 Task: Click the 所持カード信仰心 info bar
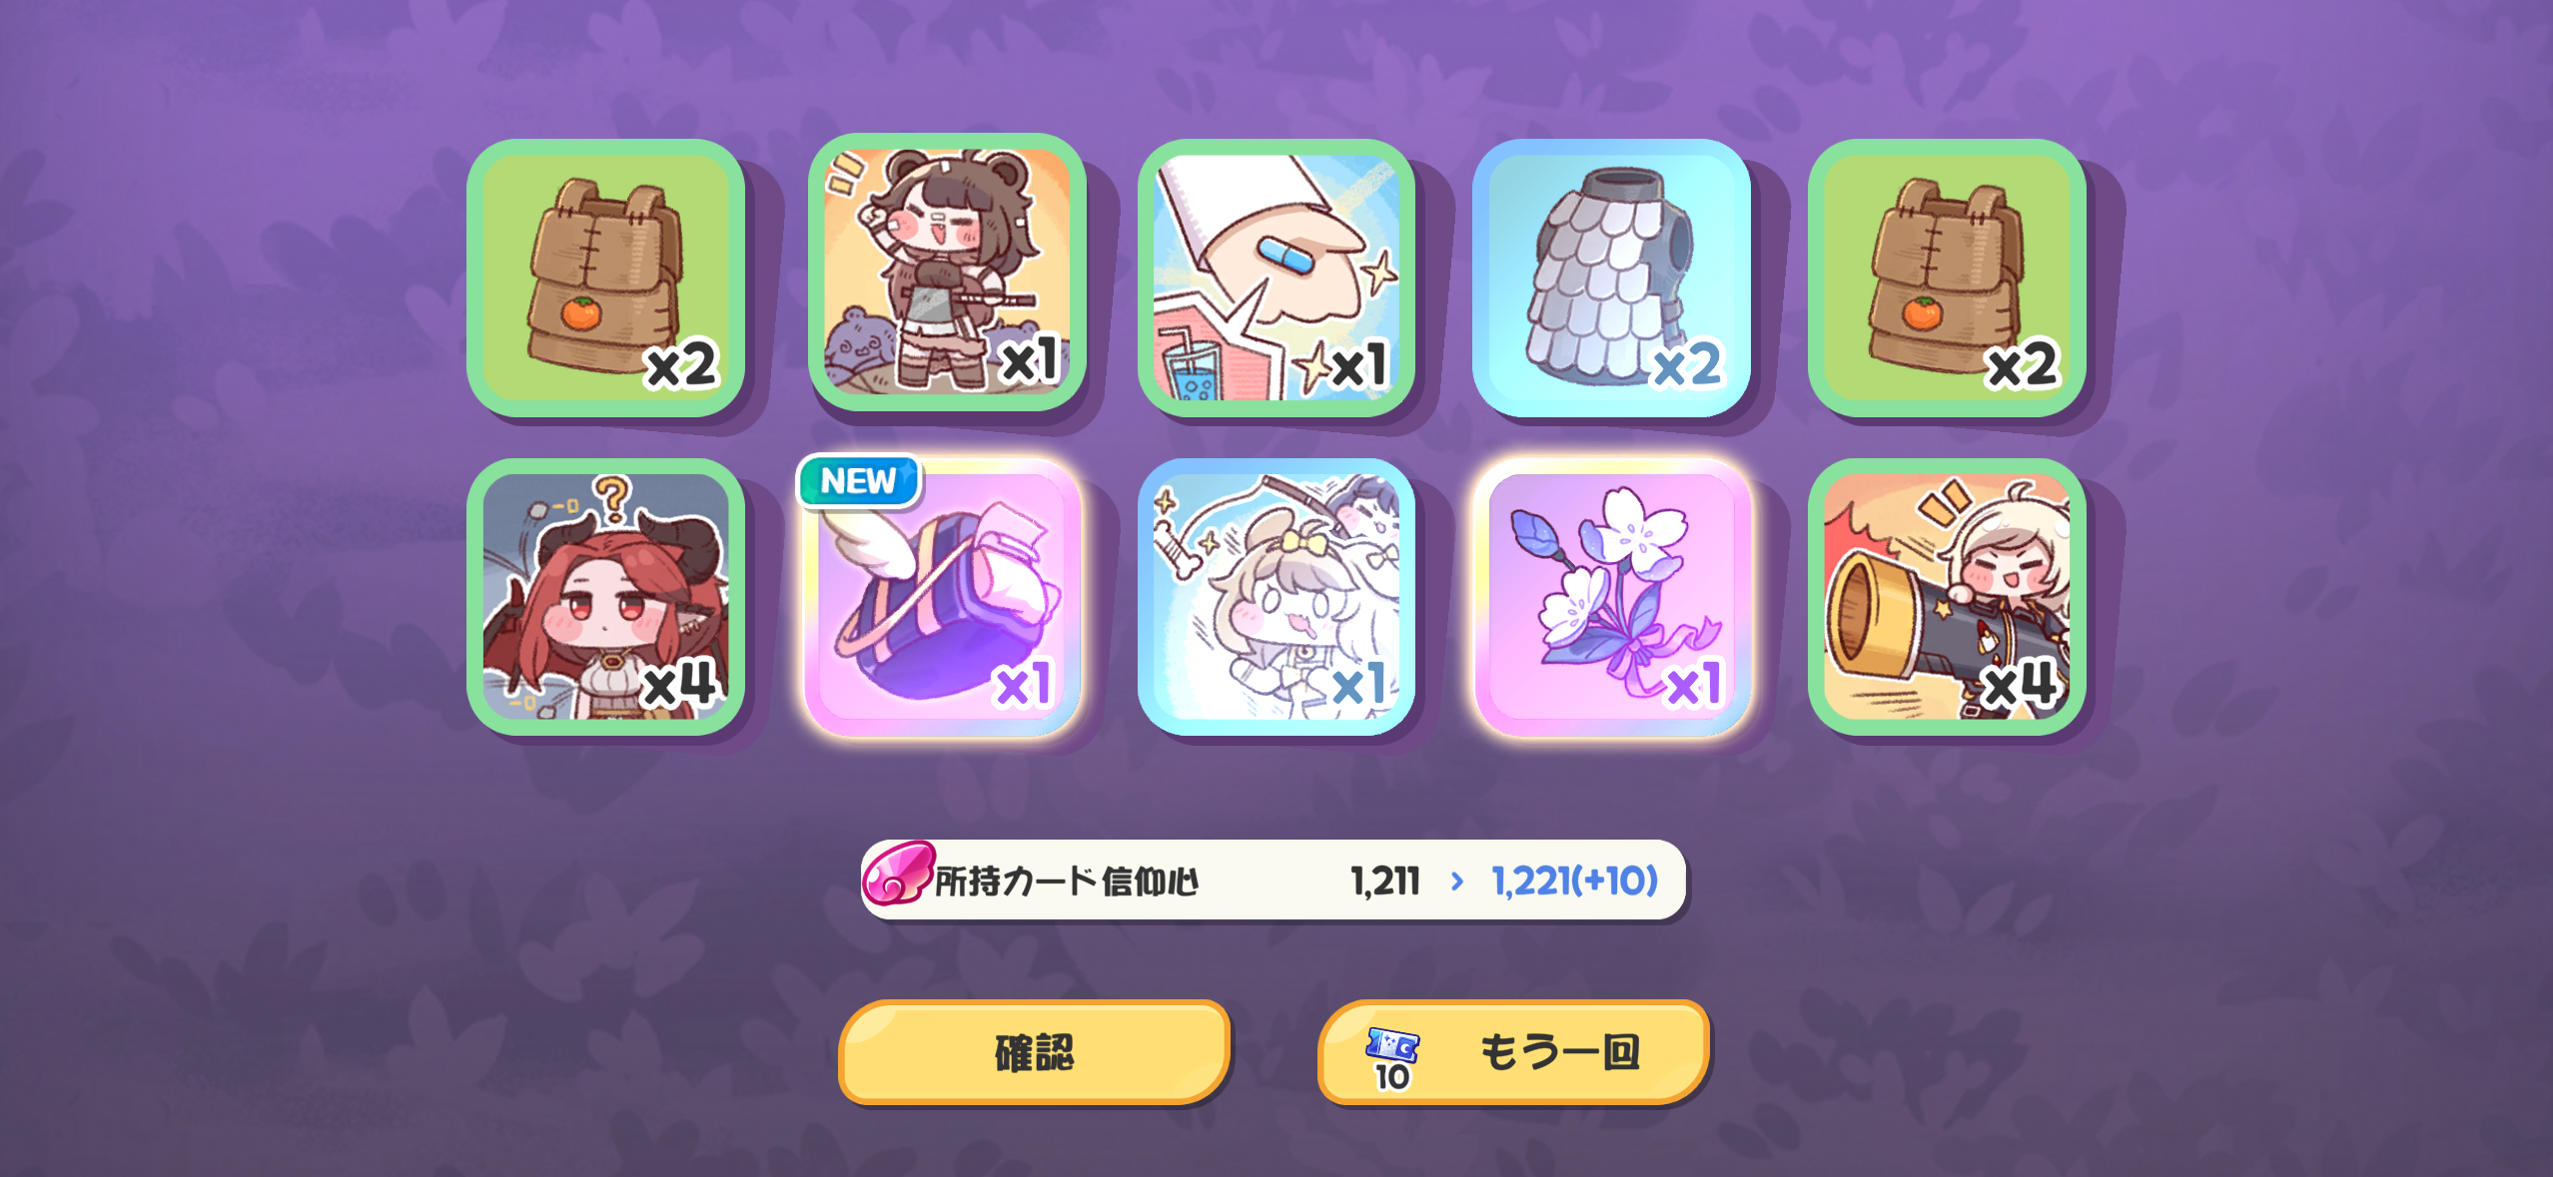[1274, 880]
